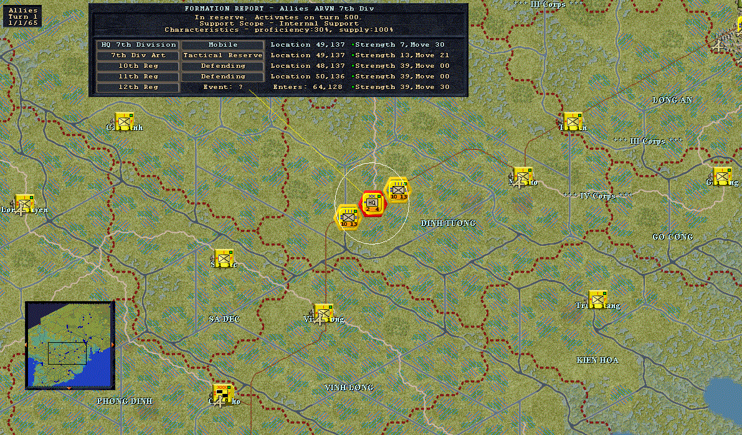742x435 pixels.
Task: Select the unit counter at Truc Giang
Action: (597, 299)
